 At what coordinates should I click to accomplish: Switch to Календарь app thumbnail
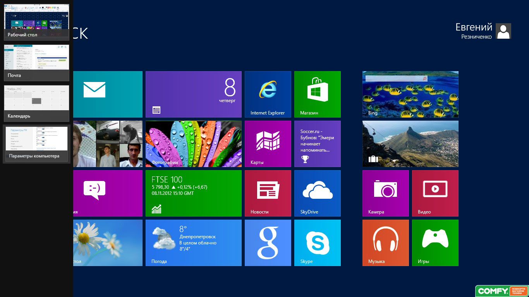click(x=36, y=103)
